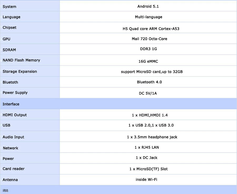Click the HDMI Output label
This screenshot has width=237, height=194.
click(15, 115)
